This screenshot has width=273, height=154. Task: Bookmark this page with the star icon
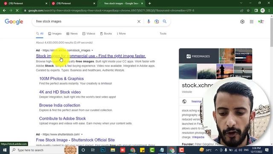248,10
